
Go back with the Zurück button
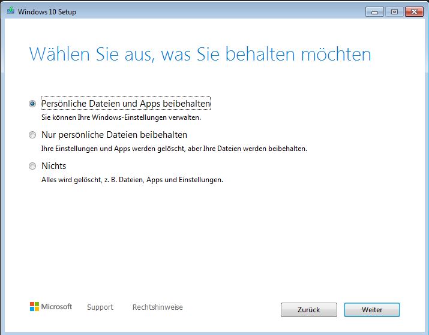[309, 310]
